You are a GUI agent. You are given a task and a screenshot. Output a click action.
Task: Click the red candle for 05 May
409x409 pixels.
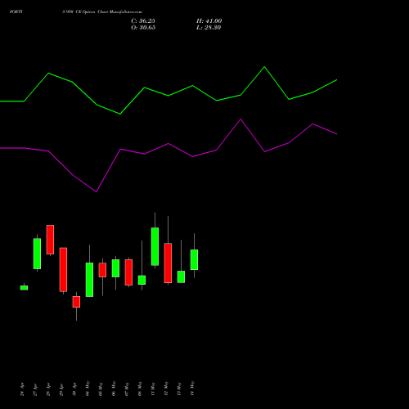point(102,270)
